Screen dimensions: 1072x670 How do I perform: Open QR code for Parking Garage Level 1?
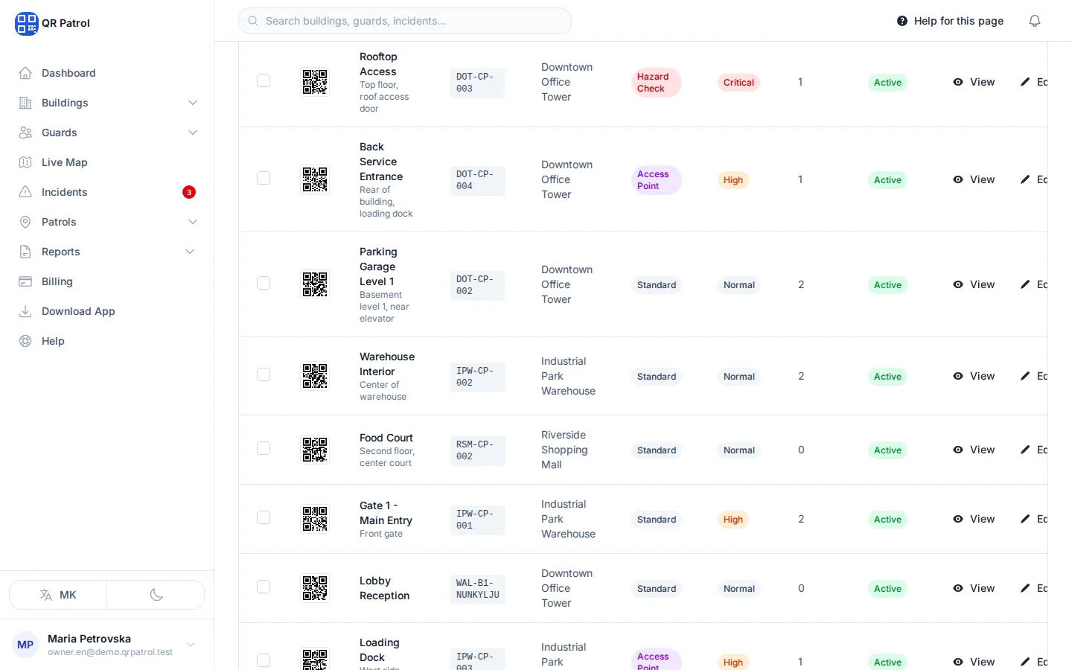click(x=315, y=284)
